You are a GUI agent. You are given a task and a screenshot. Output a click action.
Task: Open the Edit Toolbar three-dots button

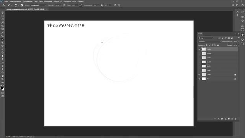pos(3,82)
